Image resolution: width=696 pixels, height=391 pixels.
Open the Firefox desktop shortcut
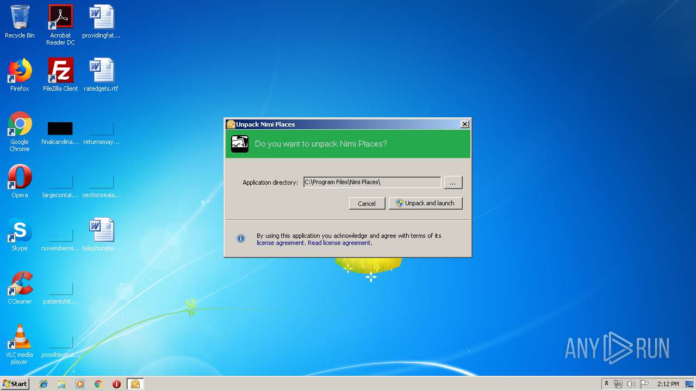(20, 75)
